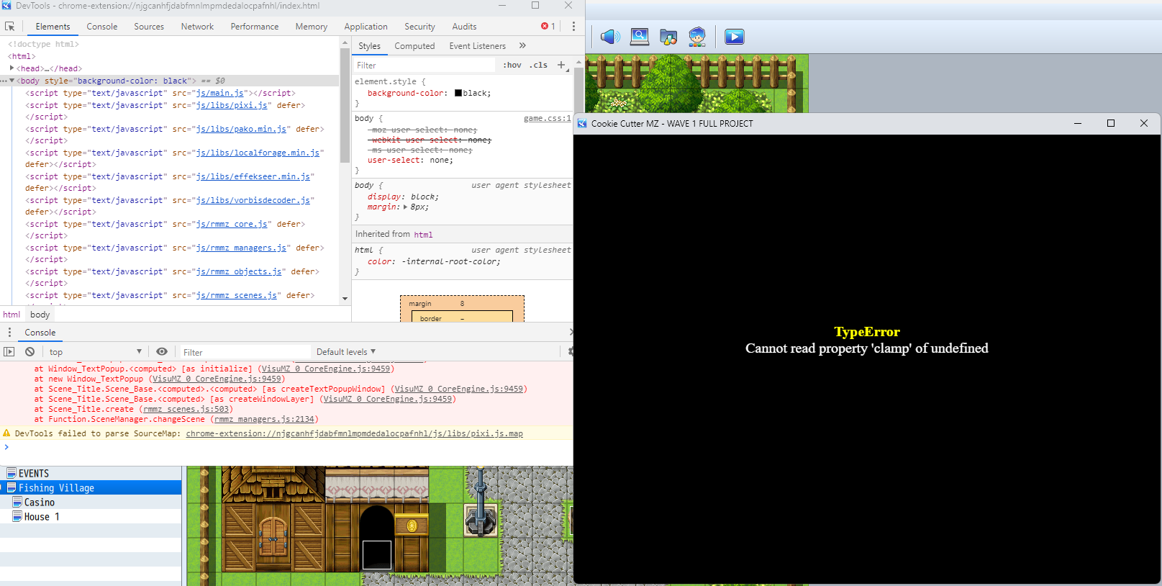Screen dimensions: 1162x586
Task: Collapse the body element node
Action: (x=12, y=81)
